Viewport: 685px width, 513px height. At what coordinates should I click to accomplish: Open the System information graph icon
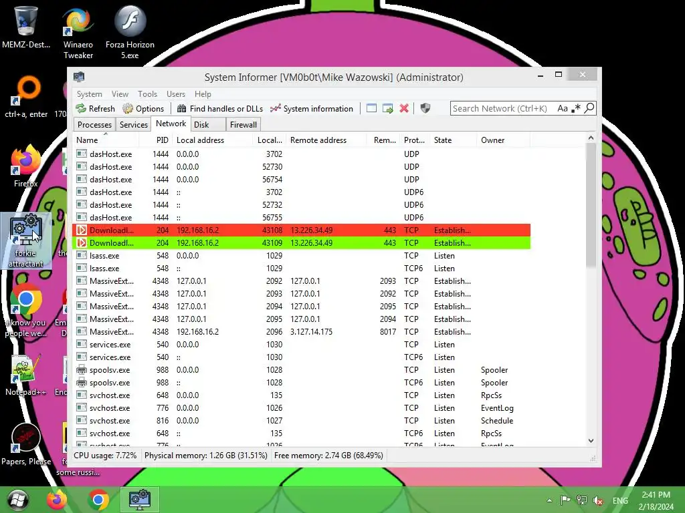tap(275, 108)
